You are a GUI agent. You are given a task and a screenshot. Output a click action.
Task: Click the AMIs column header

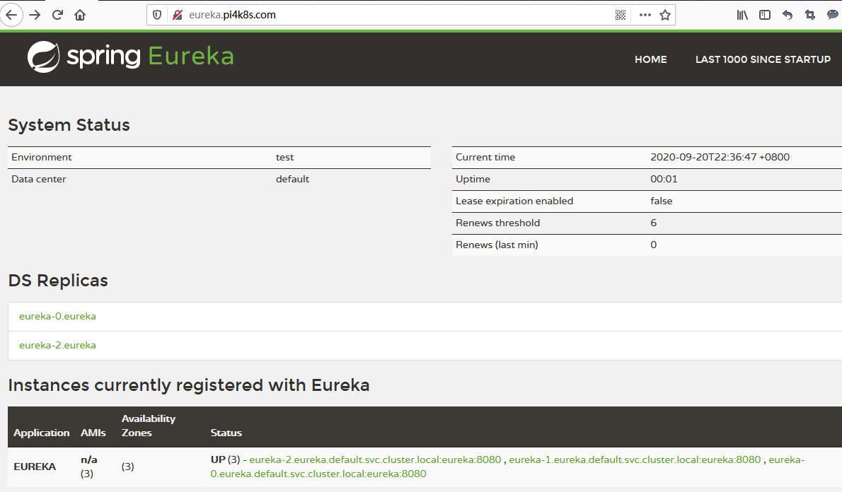click(93, 433)
